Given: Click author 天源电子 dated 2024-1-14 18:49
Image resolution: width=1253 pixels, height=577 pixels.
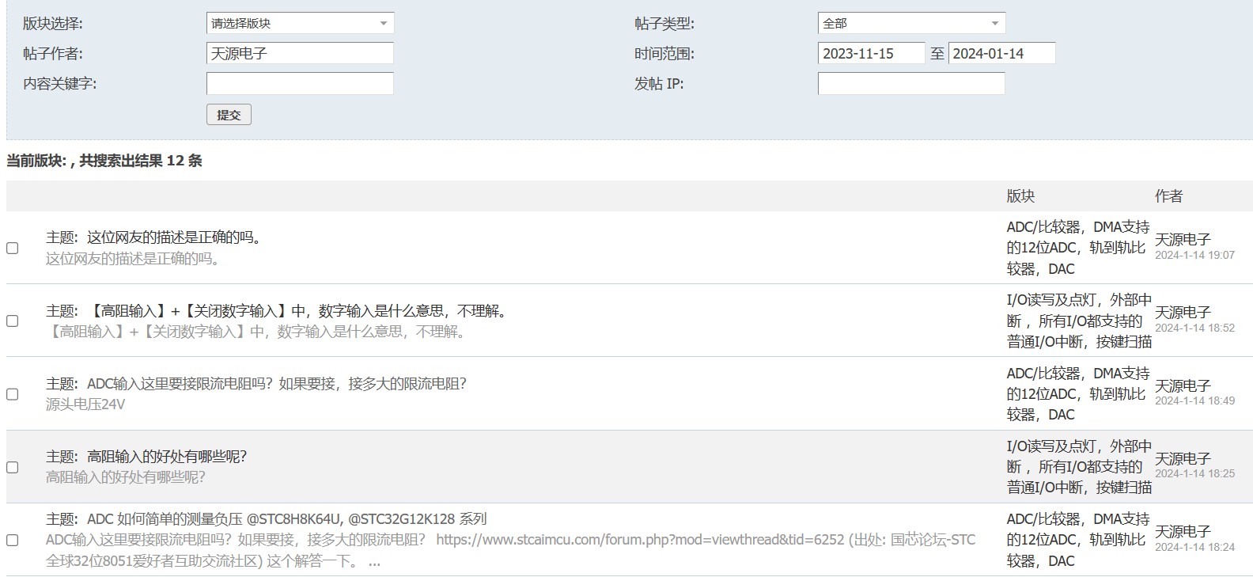Looking at the screenshot, I should [x=1183, y=385].
